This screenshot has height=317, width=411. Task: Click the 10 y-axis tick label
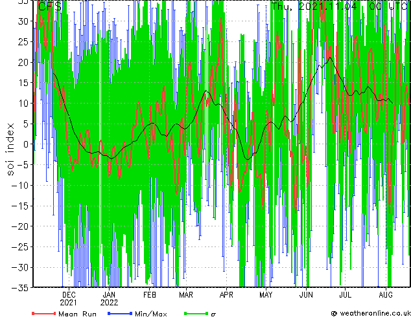pyautogui.click(x=23, y=104)
